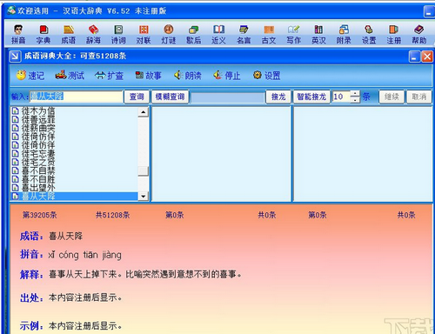Open the 灯谜 riddles module
Viewport: 435px width, 334px height.
(169, 35)
